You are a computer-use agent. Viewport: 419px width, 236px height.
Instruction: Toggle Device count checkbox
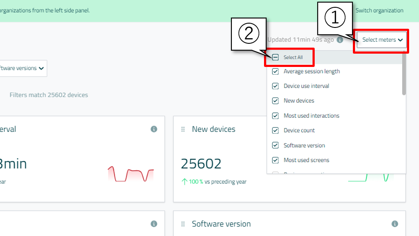tap(276, 130)
